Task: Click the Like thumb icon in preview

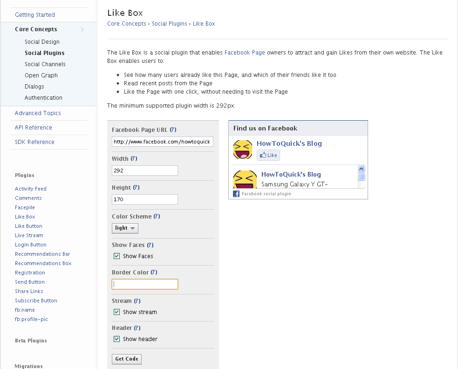Action: 264,155
